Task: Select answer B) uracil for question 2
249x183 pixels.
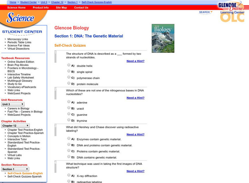Action: 68,109
